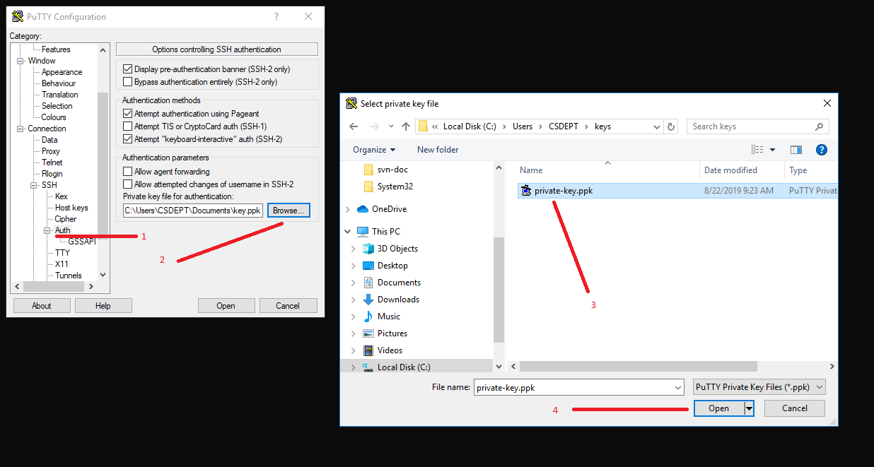Image resolution: width=874 pixels, height=467 pixels.
Task: Collapse the SSH node using its minus box
Action: coord(34,185)
